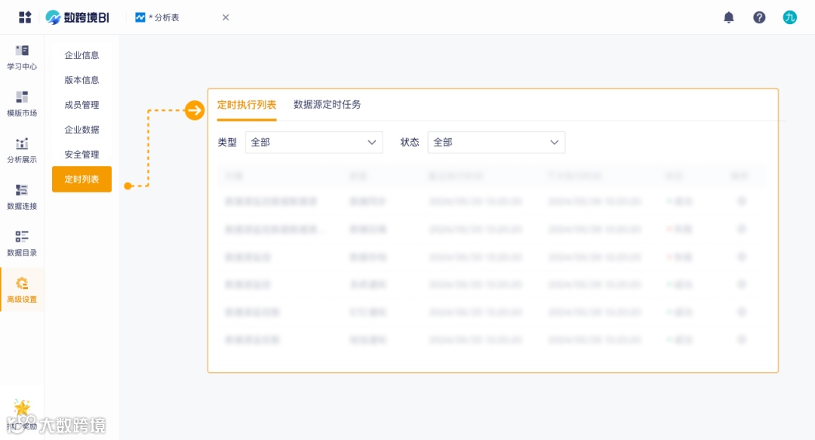The height and width of the screenshot is (440, 815).
Task: Click the 推广奖励 star icon
Action: 22,408
